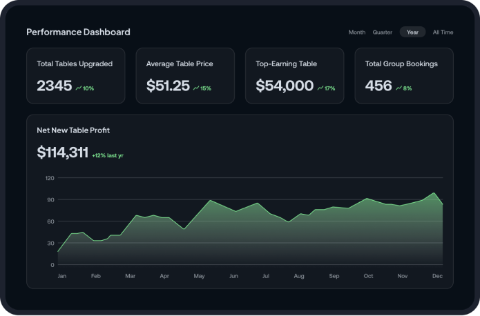Click the trend arrow icon beside 15%
This screenshot has height=316, width=480.
196,88
